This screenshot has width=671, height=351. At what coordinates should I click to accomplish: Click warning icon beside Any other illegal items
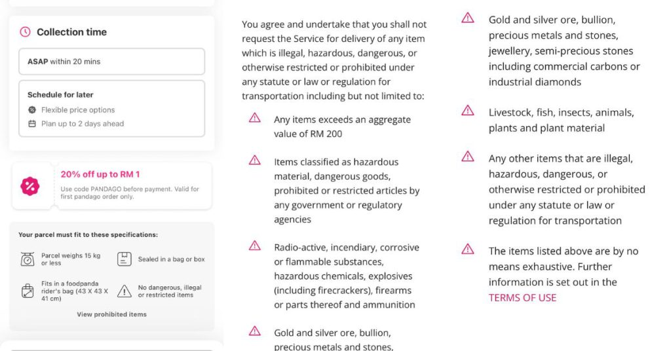tap(468, 157)
